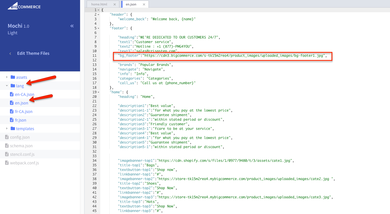
Task: Collapse the sidebar with double chevron icon
Action: tap(72, 26)
